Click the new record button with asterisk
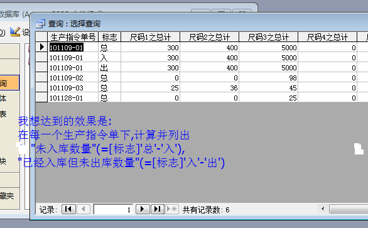This screenshot has width=368, height=228. (x=172, y=209)
